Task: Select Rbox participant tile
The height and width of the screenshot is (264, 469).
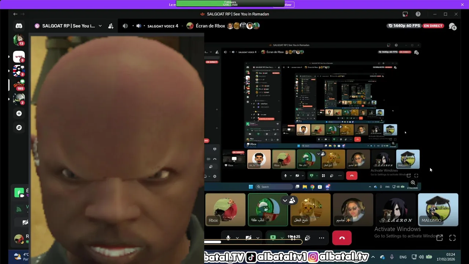Action: click(225, 210)
